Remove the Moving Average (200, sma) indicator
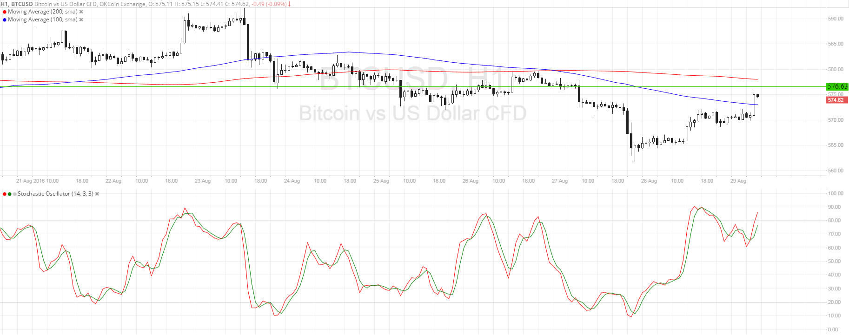This screenshot has height=335, width=849. pyautogui.click(x=81, y=12)
